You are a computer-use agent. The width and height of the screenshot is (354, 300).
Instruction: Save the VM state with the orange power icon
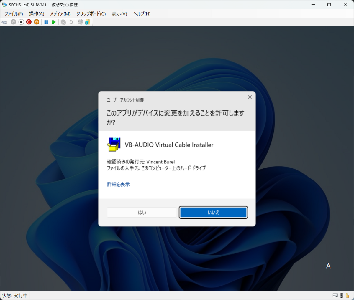pyautogui.click(x=37, y=22)
